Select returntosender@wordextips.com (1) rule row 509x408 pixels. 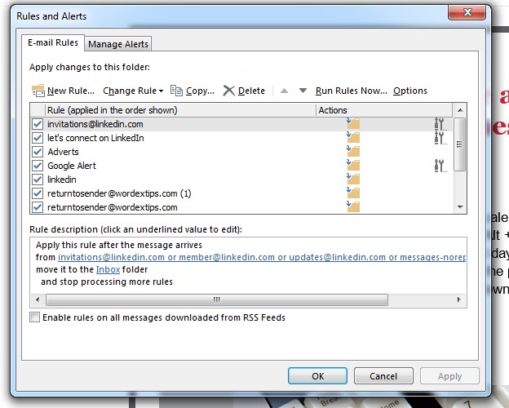tap(241, 193)
